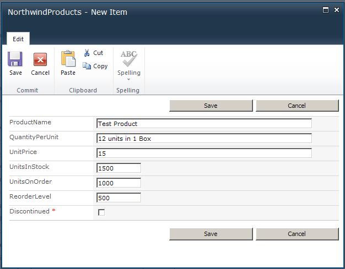Click the UnitPrice field label

23,152
